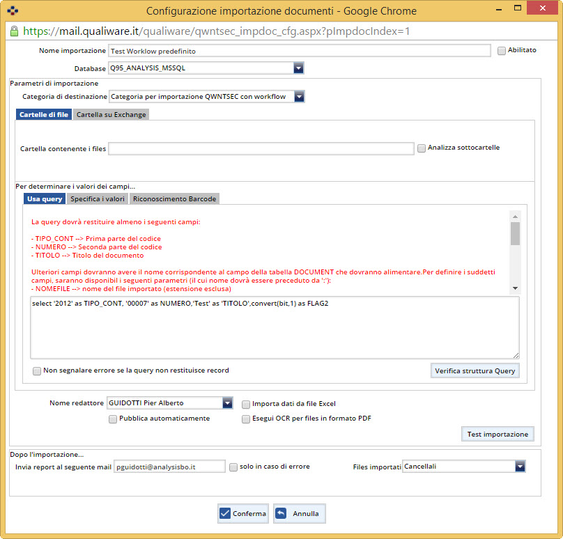
Task: Click the checkmark icon on Conferma
Action: 225,513
